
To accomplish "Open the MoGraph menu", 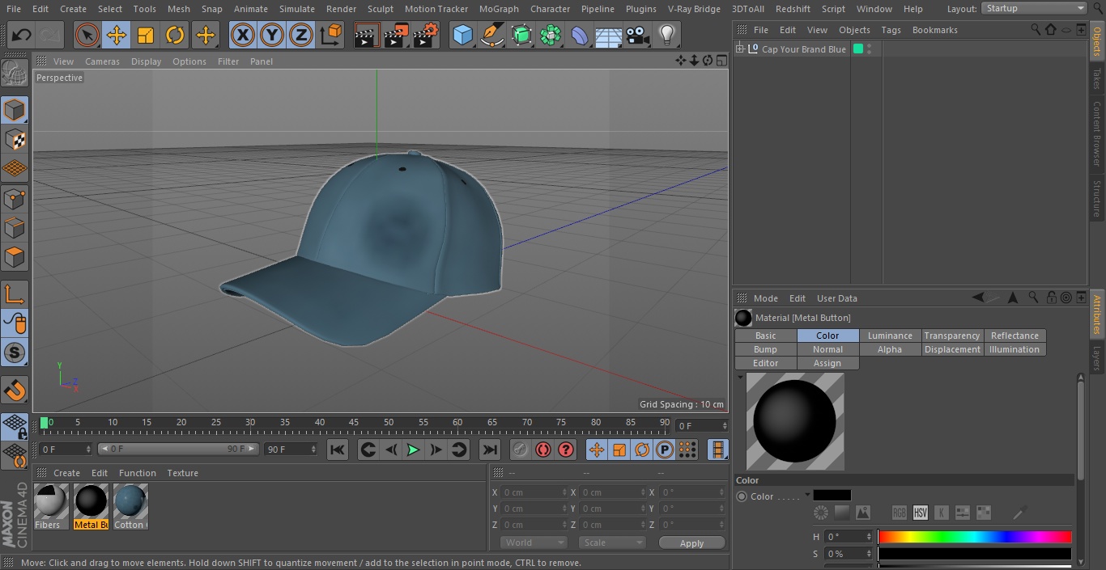I will point(499,9).
